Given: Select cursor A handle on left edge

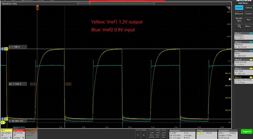Looking at the screenshot, I should coord(2,49).
